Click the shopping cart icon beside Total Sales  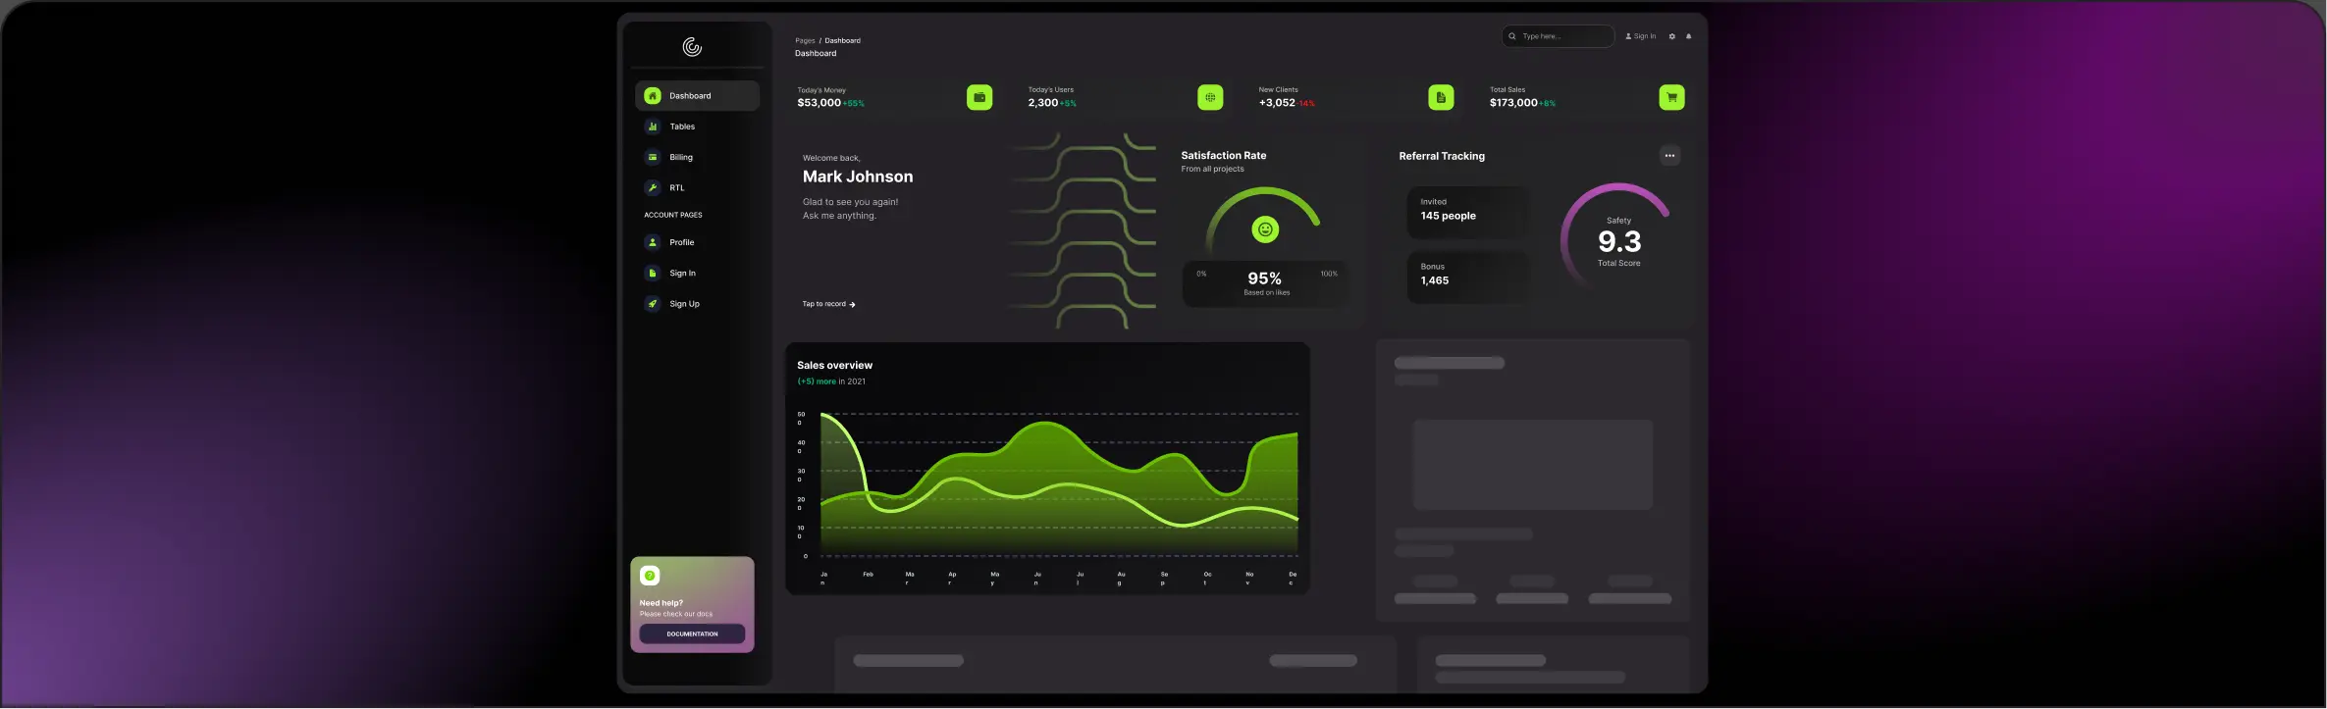1671,98
